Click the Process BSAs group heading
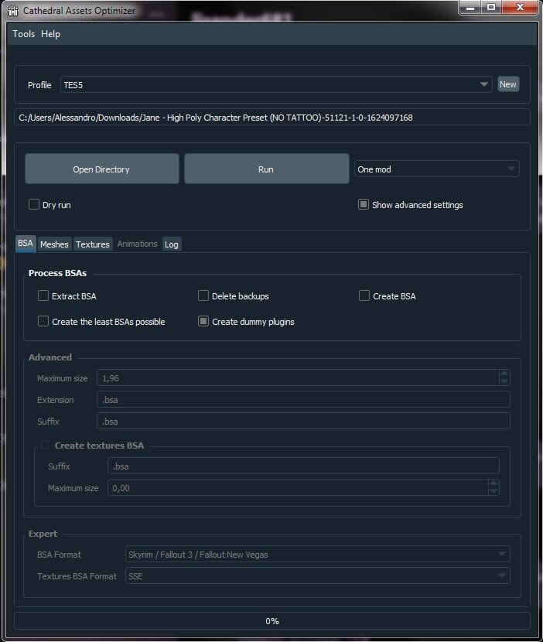 point(57,273)
